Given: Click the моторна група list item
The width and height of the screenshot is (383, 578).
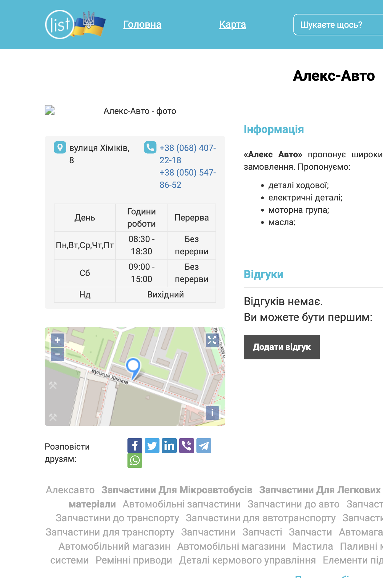Looking at the screenshot, I should 299,210.
